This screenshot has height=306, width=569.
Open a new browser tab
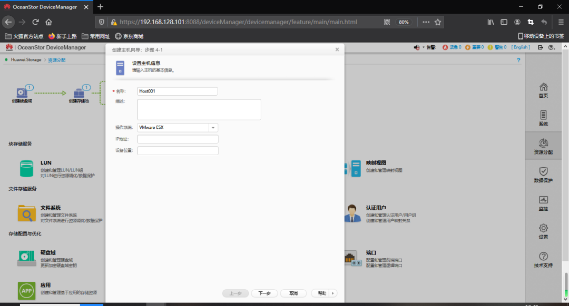click(101, 7)
